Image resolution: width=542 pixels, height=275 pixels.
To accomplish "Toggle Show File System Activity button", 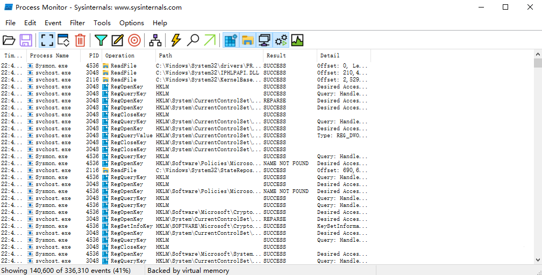I will click(x=247, y=40).
